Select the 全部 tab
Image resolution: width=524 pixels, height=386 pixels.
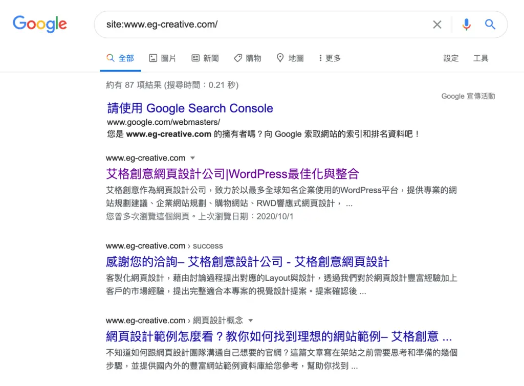tap(120, 58)
